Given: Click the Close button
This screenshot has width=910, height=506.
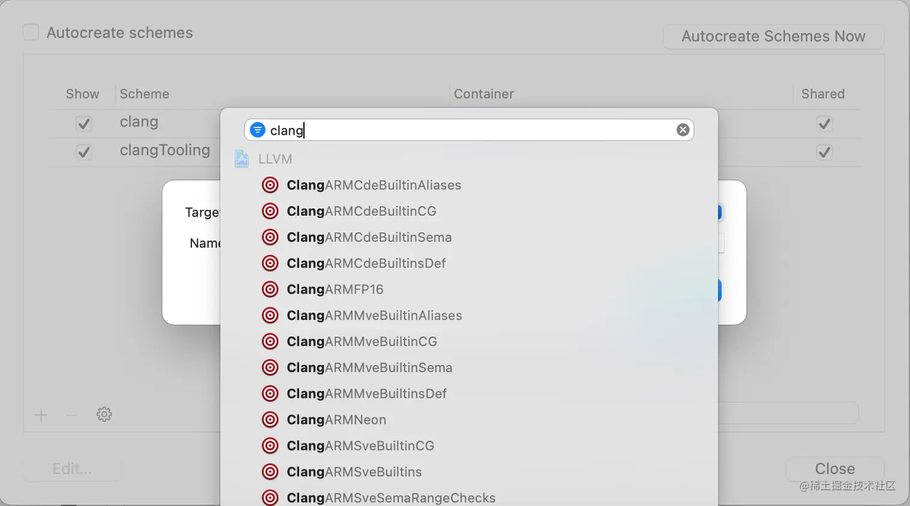Looking at the screenshot, I should (834, 469).
